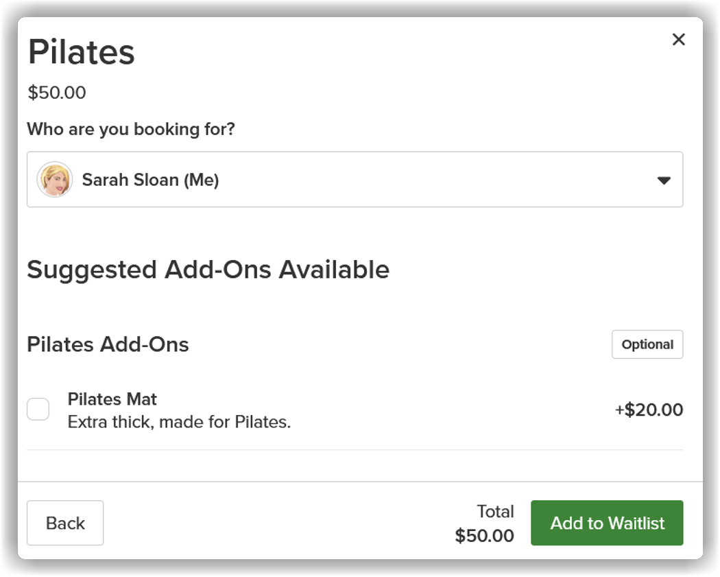Close the Pilates booking dialog
This screenshot has width=720, height=577.
point(678,40)
